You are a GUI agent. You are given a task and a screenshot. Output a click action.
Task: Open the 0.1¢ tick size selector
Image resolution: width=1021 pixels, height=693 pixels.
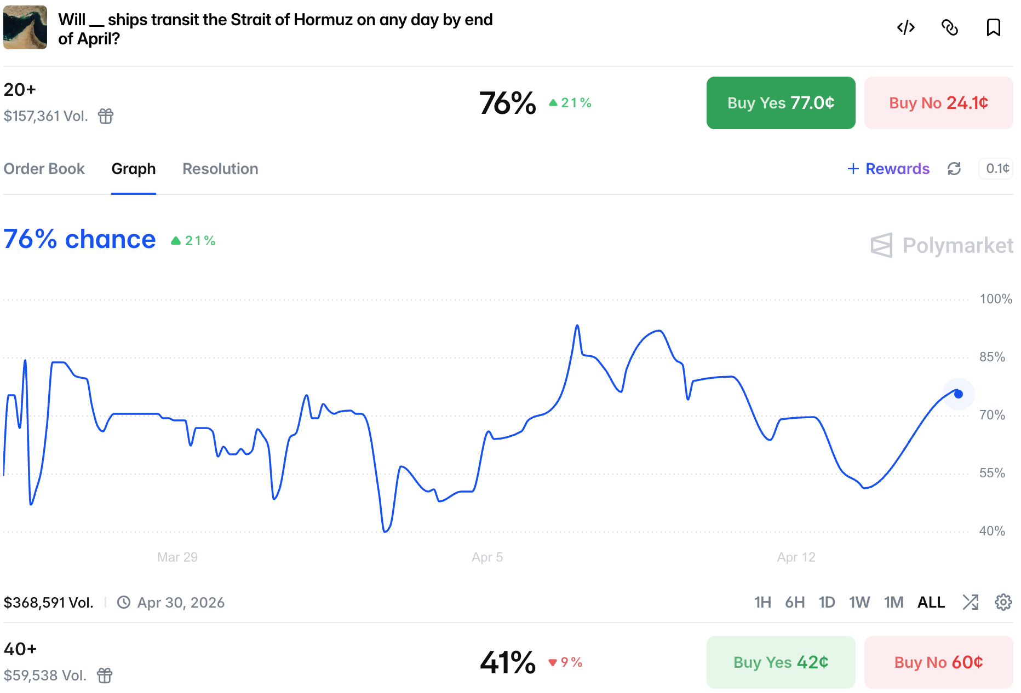[x=997, y=169]
